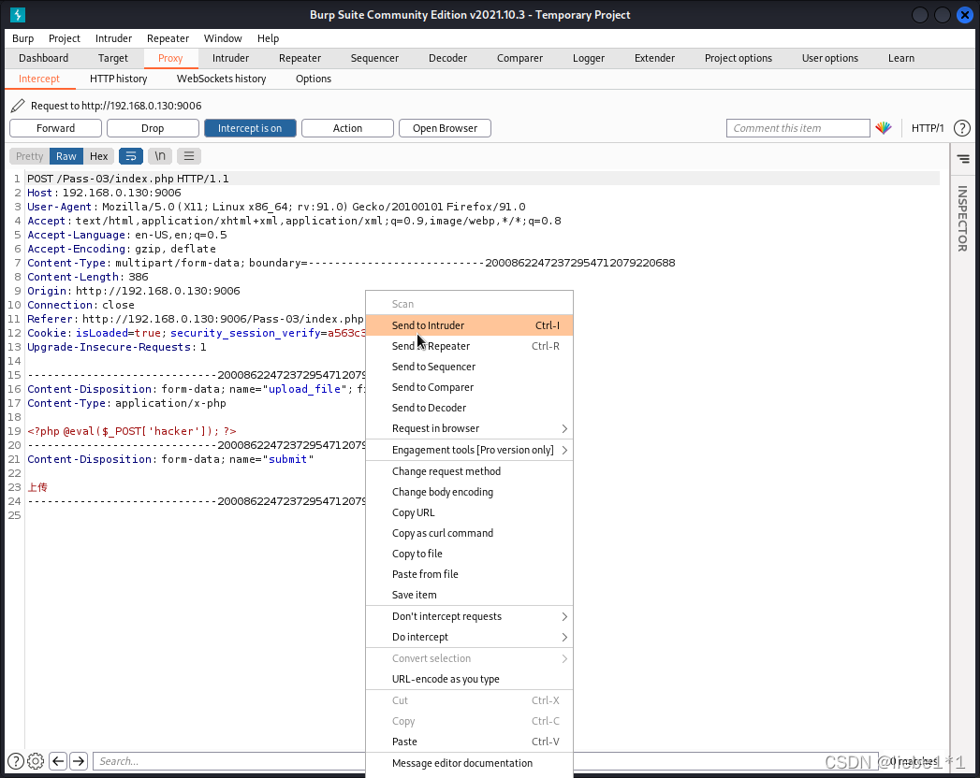Viewport: 980px width, 778px height.
Task: Open the help question mark icon near HTTP/1
Action: [x=962, y=128]
